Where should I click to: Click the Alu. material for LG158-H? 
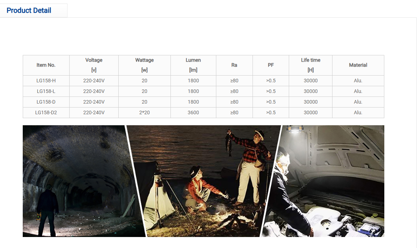tap(358, 81)
